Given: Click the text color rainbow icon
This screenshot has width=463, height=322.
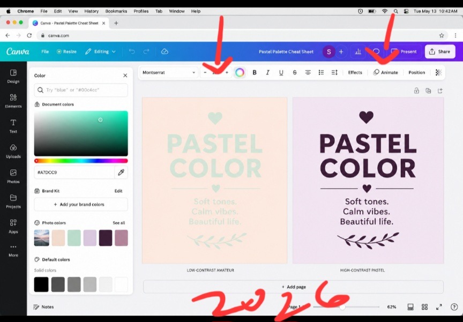Looking at the screenshot, I should click(240, 72).
